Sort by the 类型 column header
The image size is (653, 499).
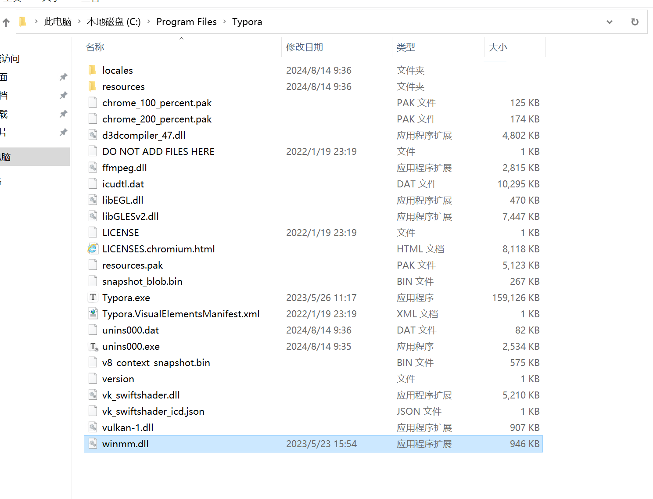pyautogui.click(x=405, y=47)
